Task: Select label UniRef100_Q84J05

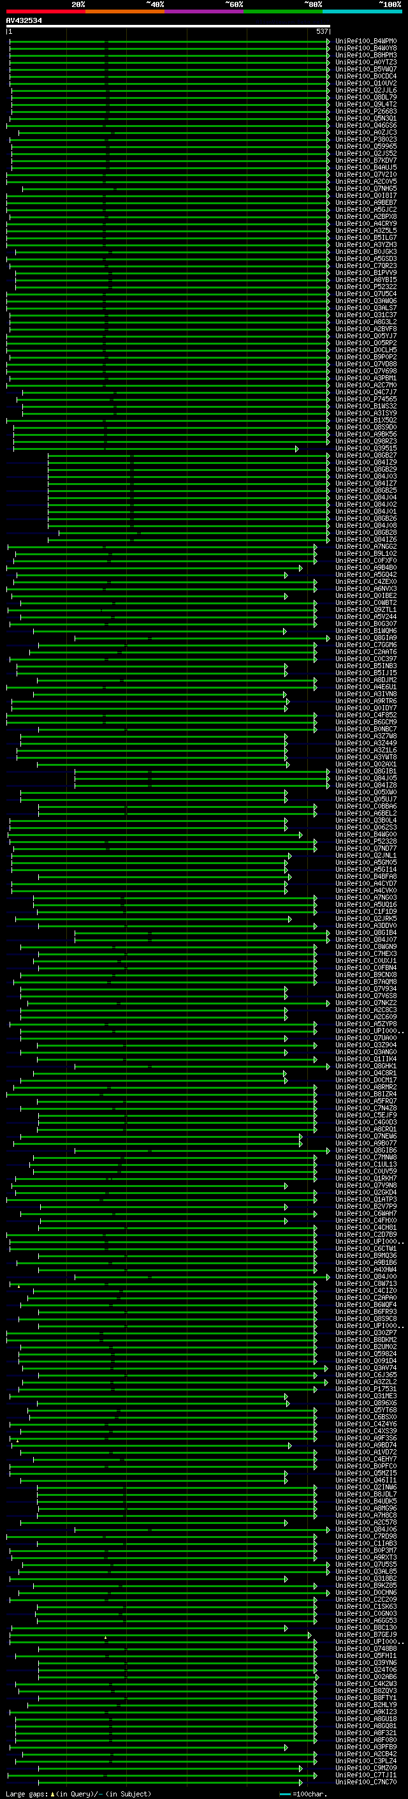Action: click(x=365, y=779)
